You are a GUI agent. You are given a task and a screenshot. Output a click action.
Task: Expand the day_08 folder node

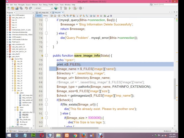click(x=12, y=61)
